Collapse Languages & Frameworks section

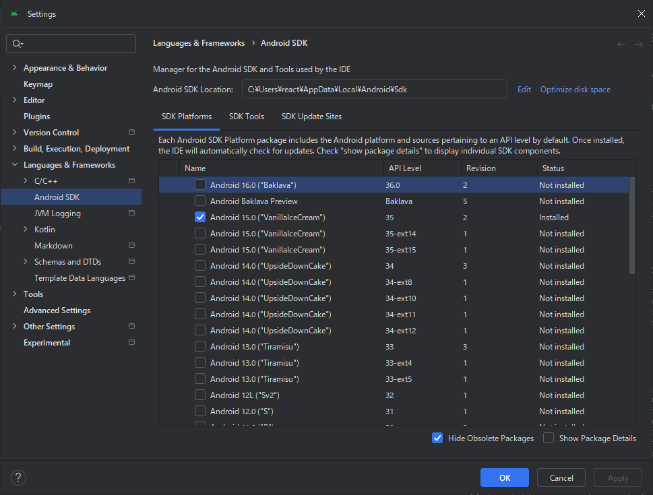(x=15, y=165)
